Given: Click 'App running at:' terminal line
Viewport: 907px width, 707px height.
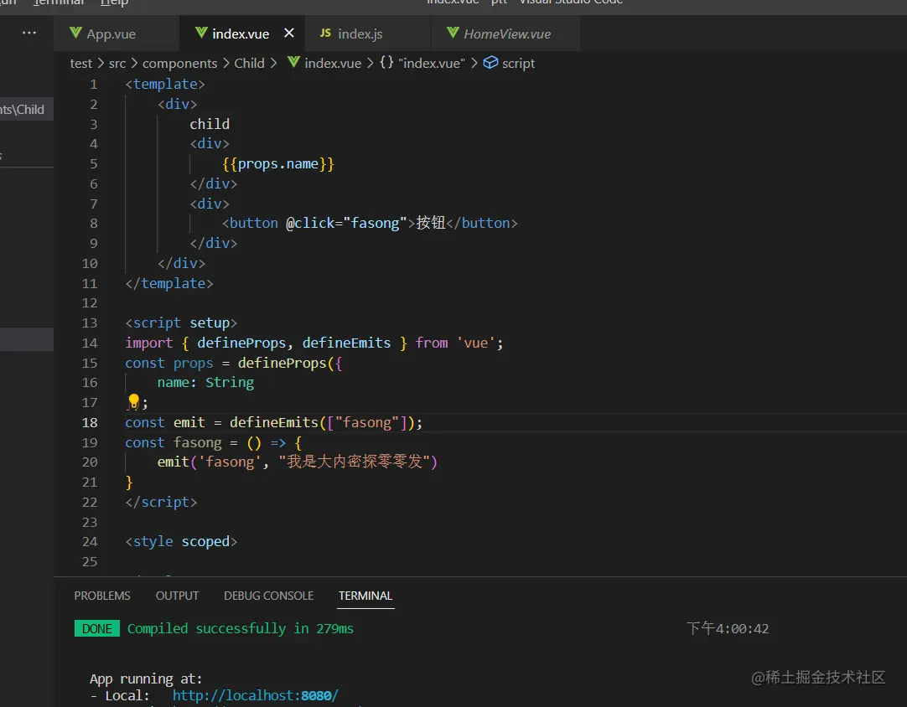Looking at the screenshot, I should (x=146, y=679).
